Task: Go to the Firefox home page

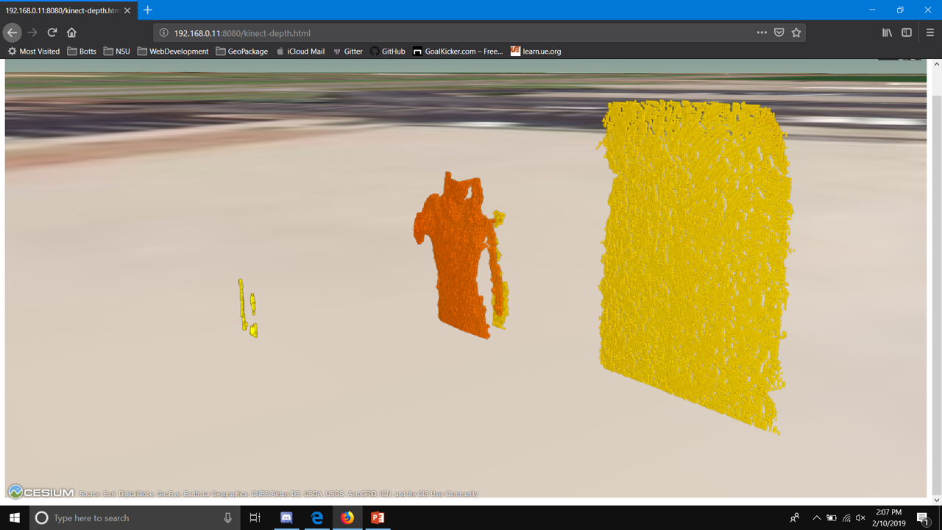Action: [x=71, y=32]
